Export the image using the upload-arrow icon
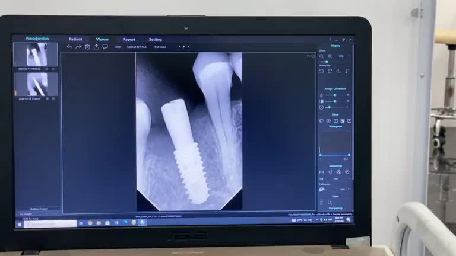This screenshot has width=456, height=256. 96,47
